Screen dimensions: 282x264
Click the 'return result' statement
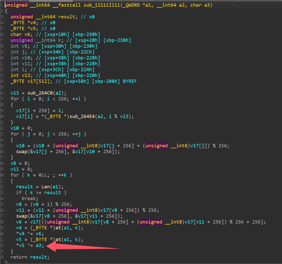click(30, 257)
